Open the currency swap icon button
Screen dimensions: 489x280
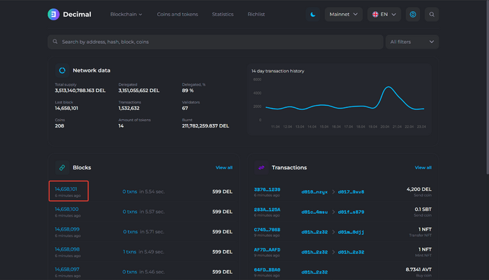tap(413, 15)
